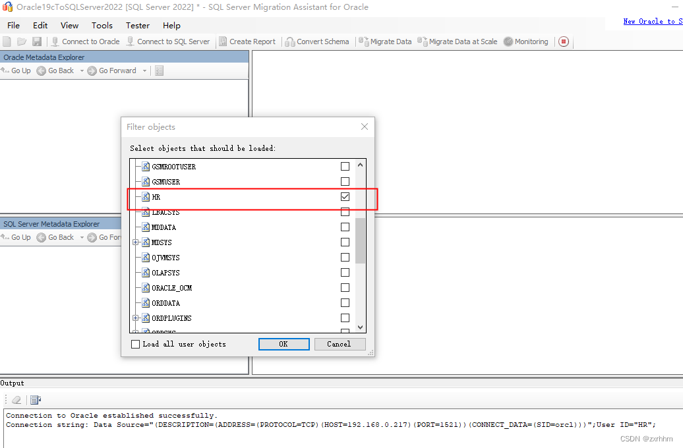Click Connect to Oracle toolbar button
The image size is (683, 448).
coord(86,42)
